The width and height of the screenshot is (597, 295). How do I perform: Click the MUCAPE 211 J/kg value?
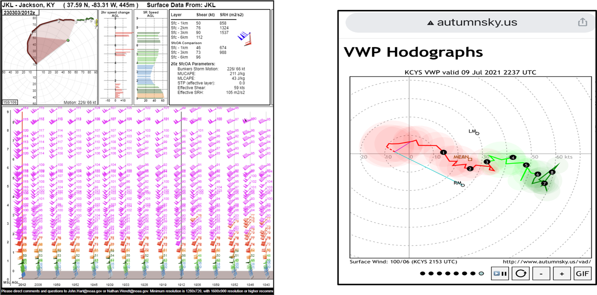237,74
